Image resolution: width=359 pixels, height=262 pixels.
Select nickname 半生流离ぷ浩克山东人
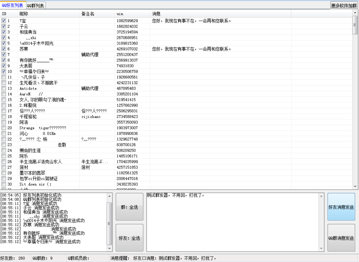40,161
